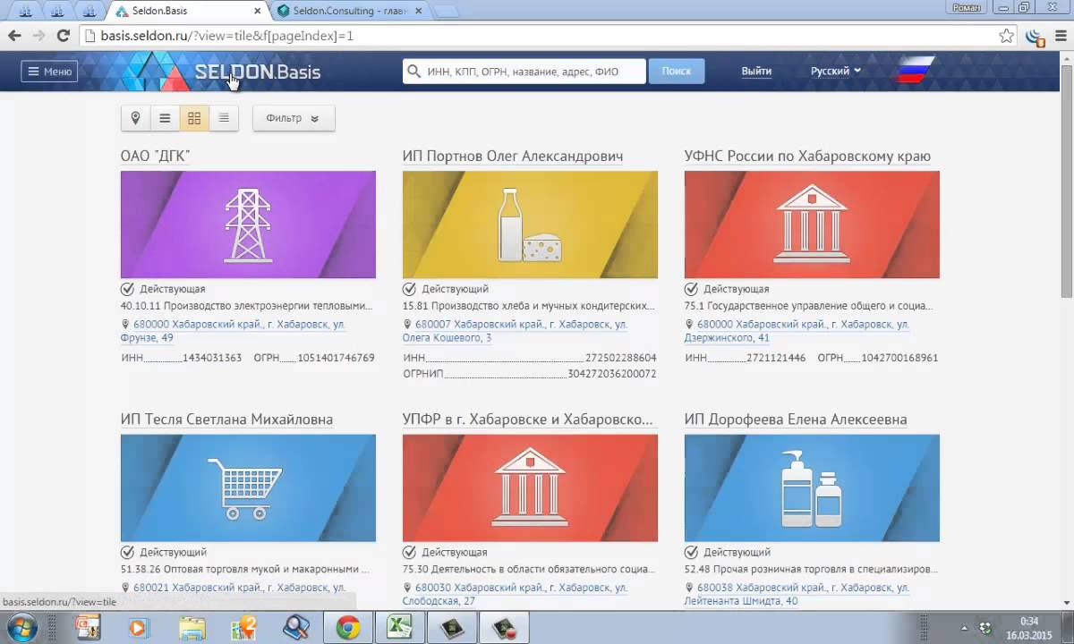Open УПФР в г. Хабаровске title
The image size is (1074, 644).
pyautogui.click(x=528, y=419)
